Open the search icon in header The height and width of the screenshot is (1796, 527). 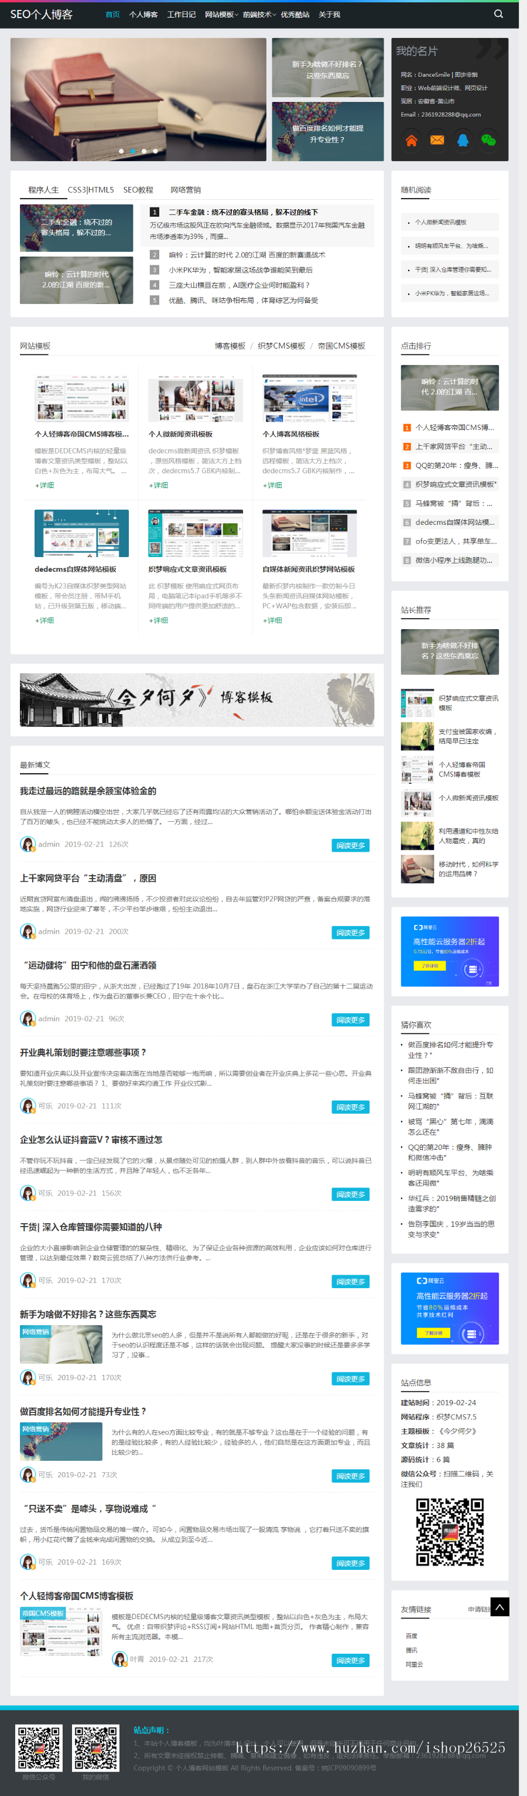coord(498,14)
